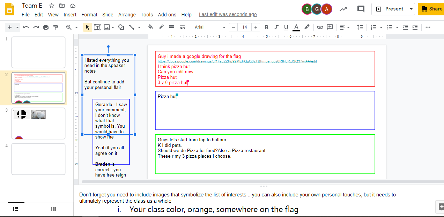
Task: Expand the Zoom level dropdown arrow
Action: pos(76,27)
